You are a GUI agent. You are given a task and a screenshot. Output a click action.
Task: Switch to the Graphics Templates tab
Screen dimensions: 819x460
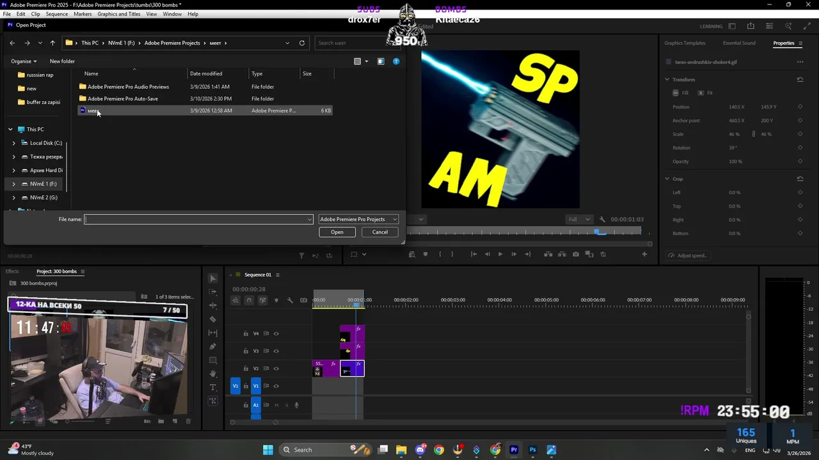[685, 43]
